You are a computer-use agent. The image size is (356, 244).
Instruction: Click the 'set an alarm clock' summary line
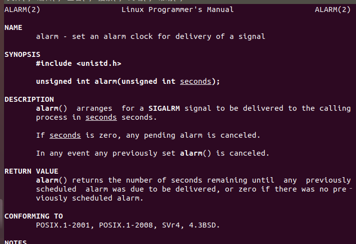[150, 36]
